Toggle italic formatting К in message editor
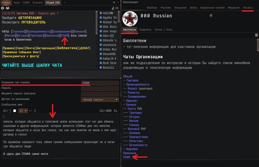The width and height of the screenshot is (259, 167). pos(7,111)
